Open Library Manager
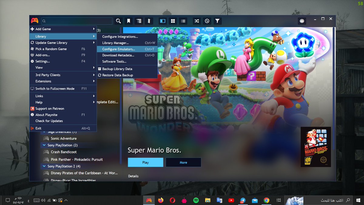364x205 pixels. coord(127,43)
